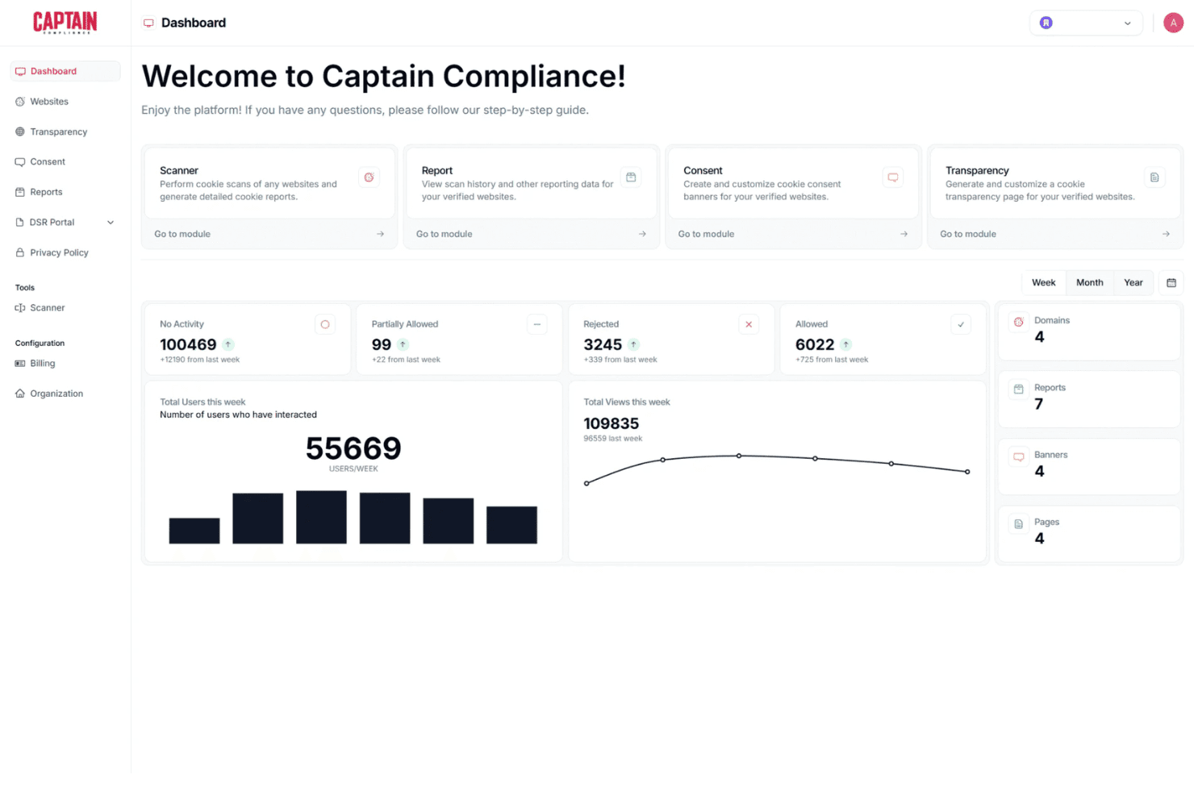The height and width of the screenshot is (796, 1194).
Task: Open Scanner under Tools in sidebar
Action: pyautogui.click(x=65, y=308)
